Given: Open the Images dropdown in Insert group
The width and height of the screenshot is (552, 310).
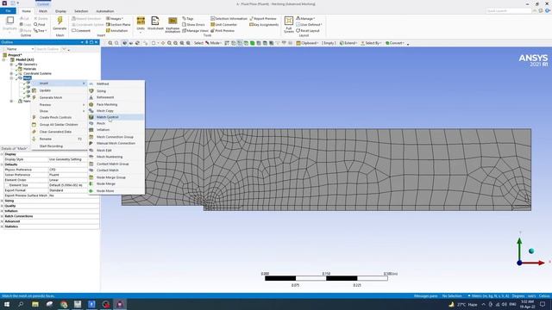Looking at the screenshot, I should pos(115,18).
